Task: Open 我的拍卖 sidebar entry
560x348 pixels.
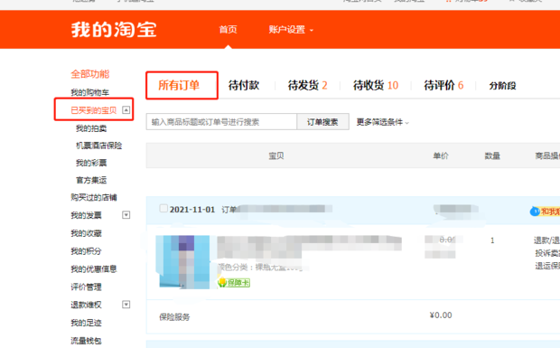Action: (91, 128)
